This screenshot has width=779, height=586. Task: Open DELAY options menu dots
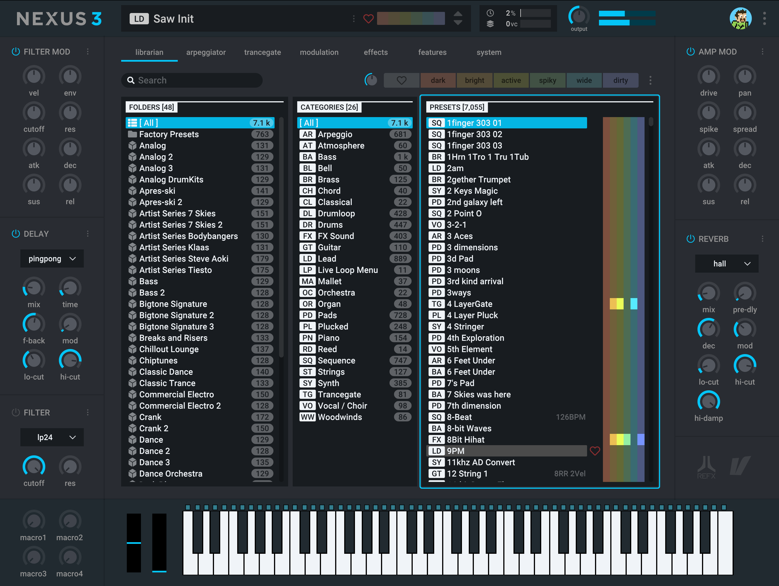click(x=88, y=234)
